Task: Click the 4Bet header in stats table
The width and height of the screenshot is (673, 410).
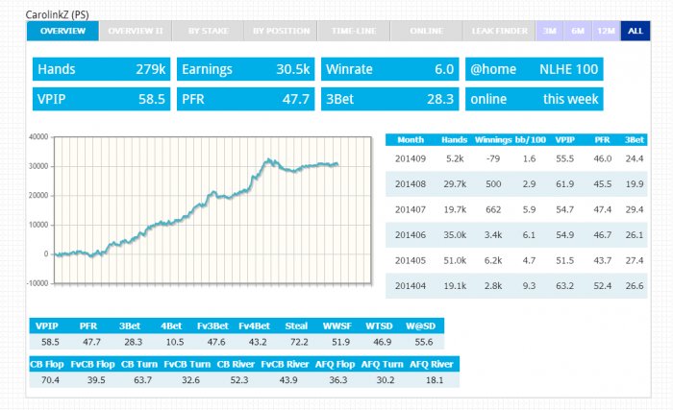Action: 171,326
